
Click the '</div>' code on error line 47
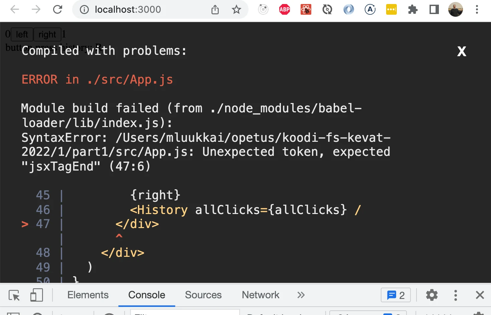(137, 224)
